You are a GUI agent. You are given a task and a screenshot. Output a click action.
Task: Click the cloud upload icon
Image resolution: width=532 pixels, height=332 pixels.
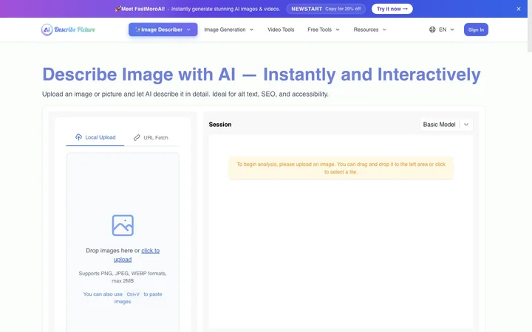tap(79, 137)
